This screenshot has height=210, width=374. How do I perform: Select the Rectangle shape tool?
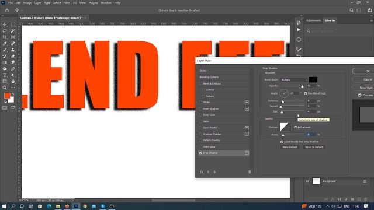pos(5,82)
